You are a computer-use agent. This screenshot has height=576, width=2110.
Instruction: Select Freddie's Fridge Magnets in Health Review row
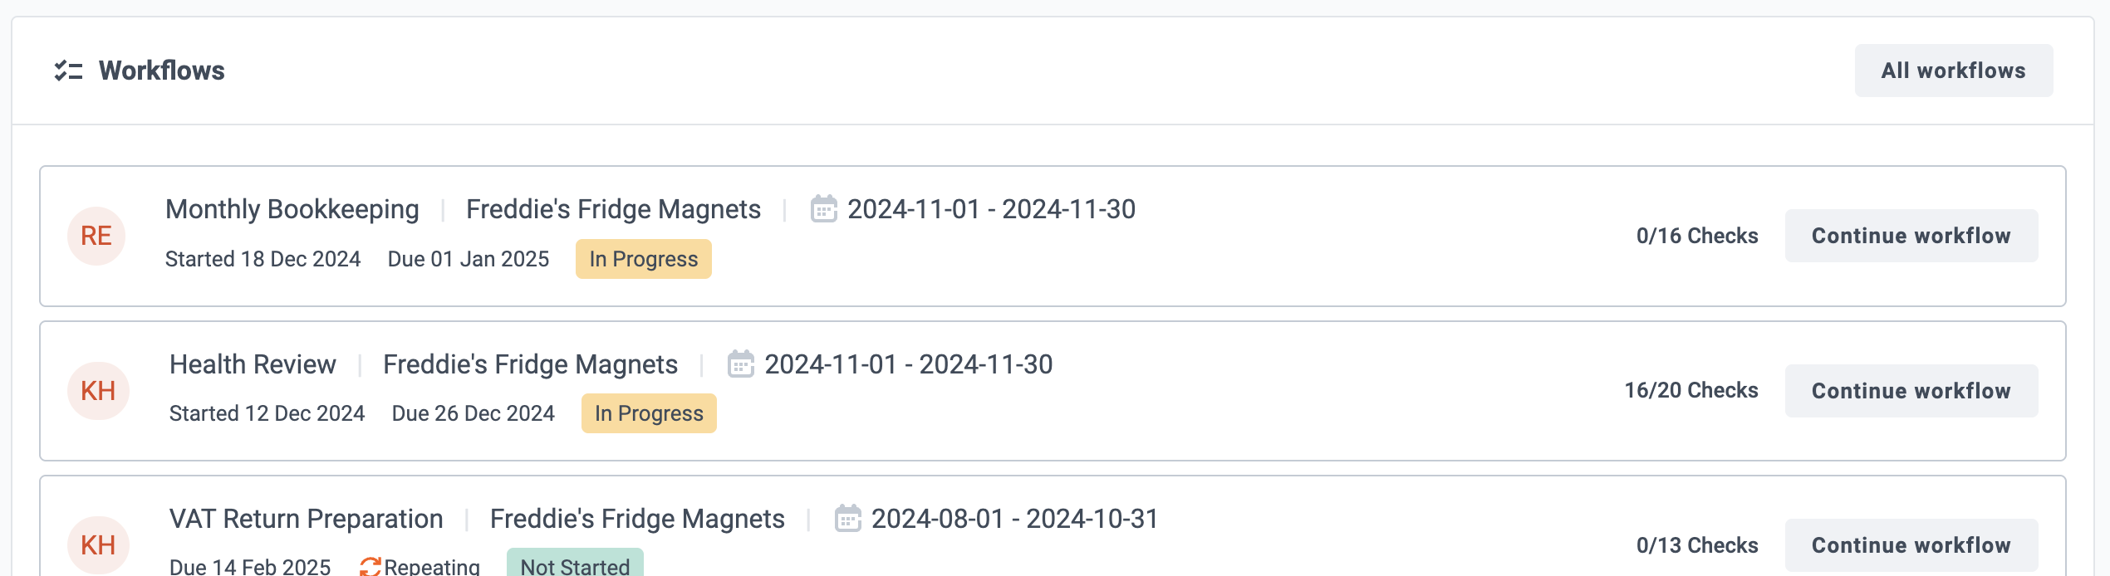click(530, 364)
